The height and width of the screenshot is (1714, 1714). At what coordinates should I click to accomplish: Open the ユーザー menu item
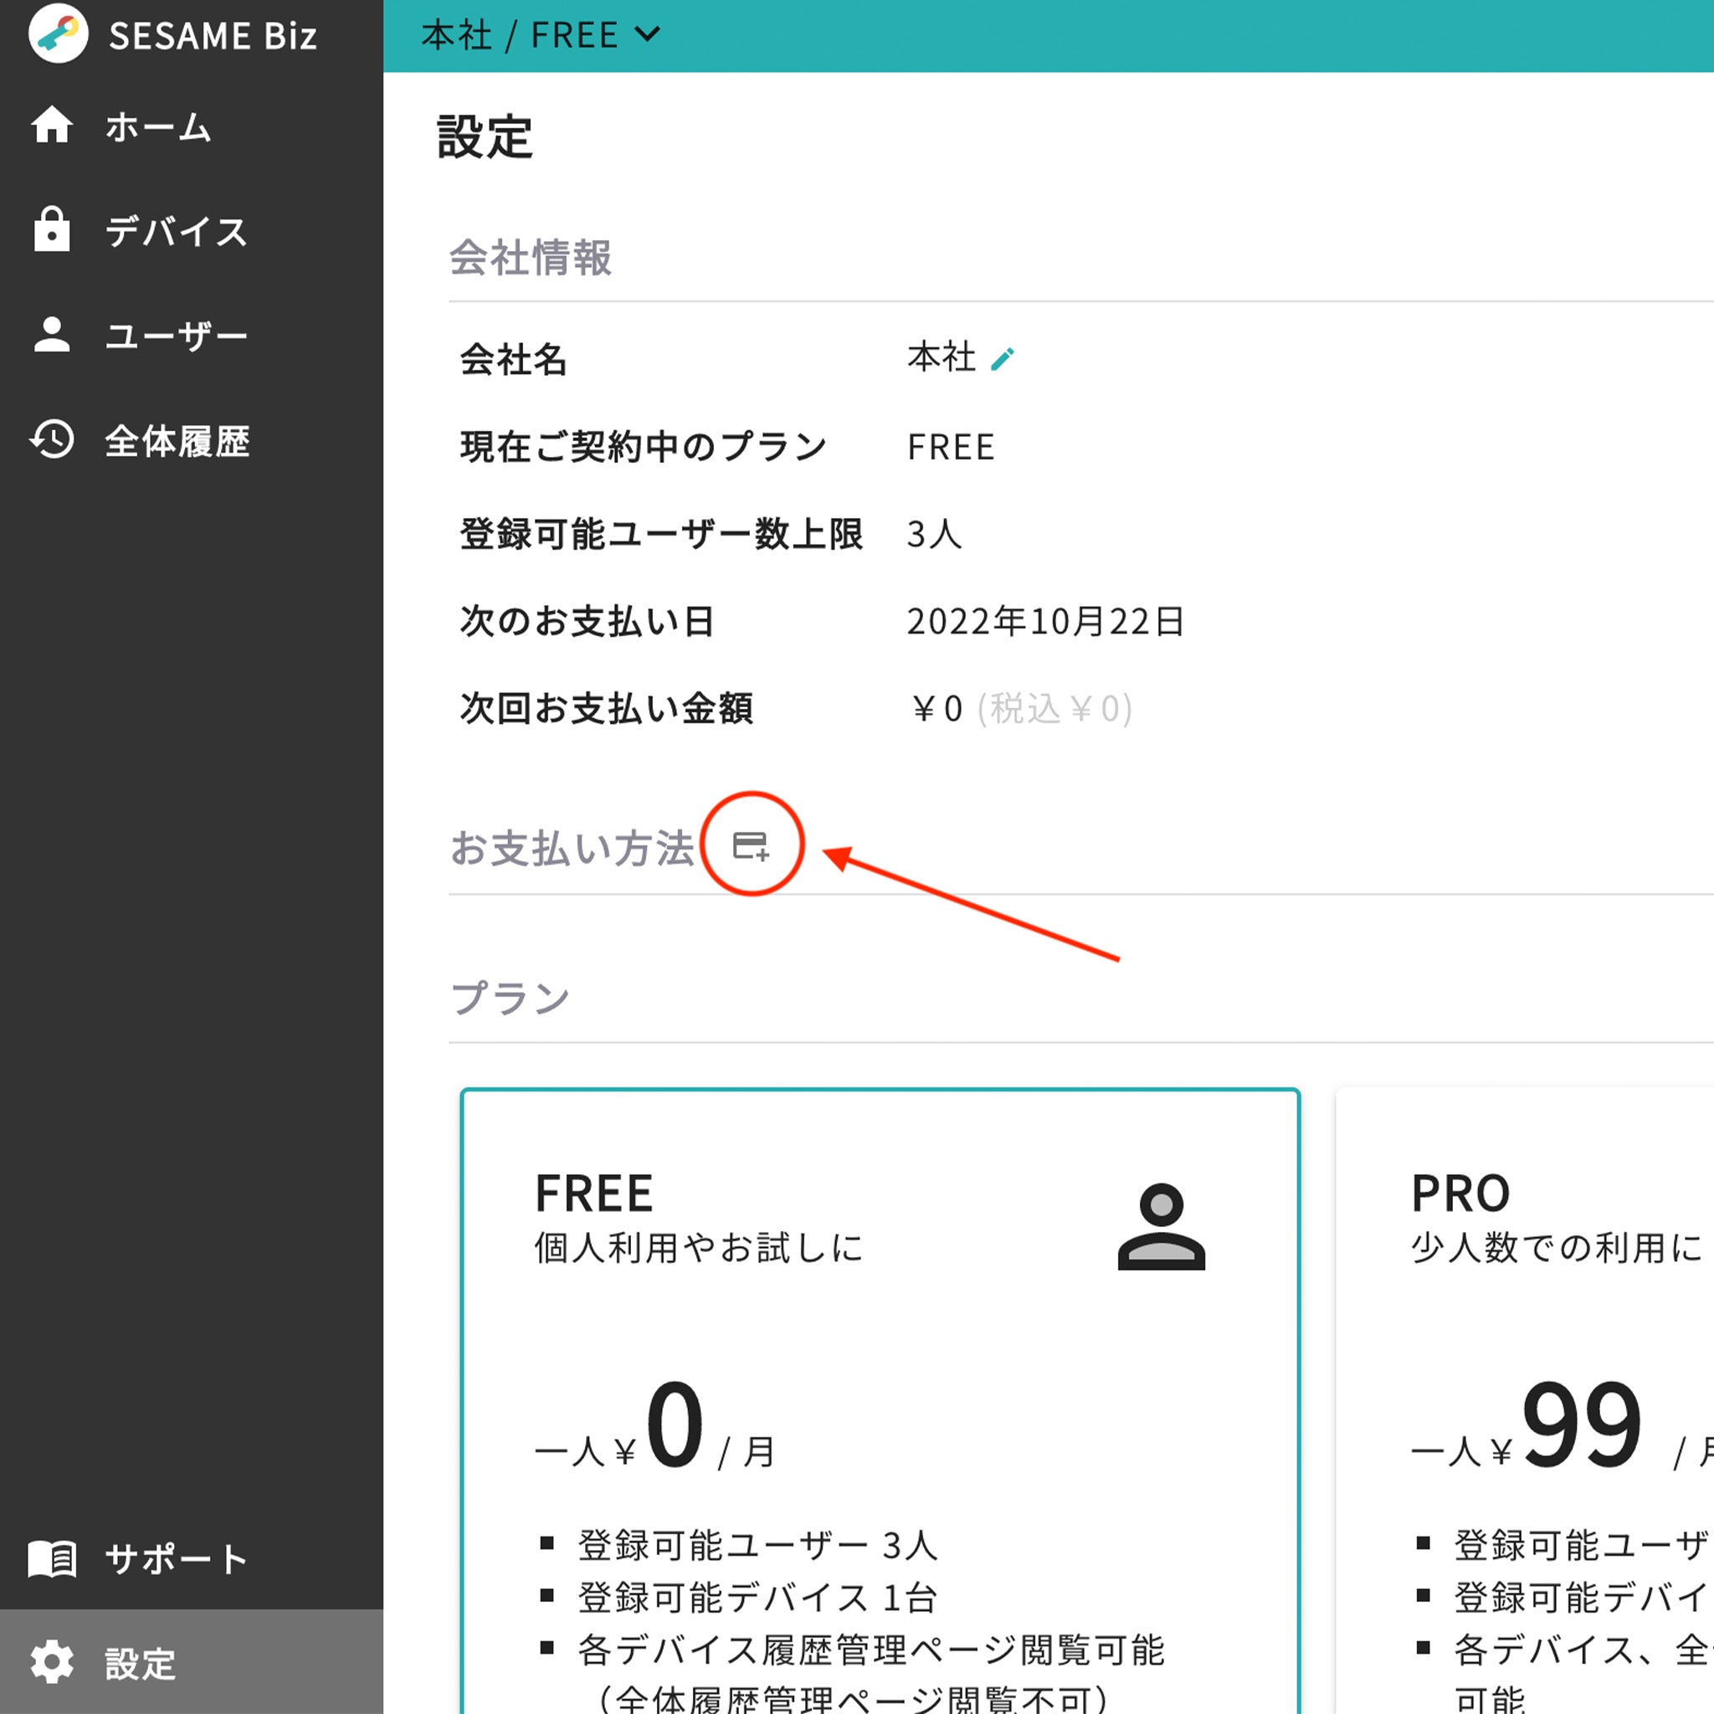point(192,335)
